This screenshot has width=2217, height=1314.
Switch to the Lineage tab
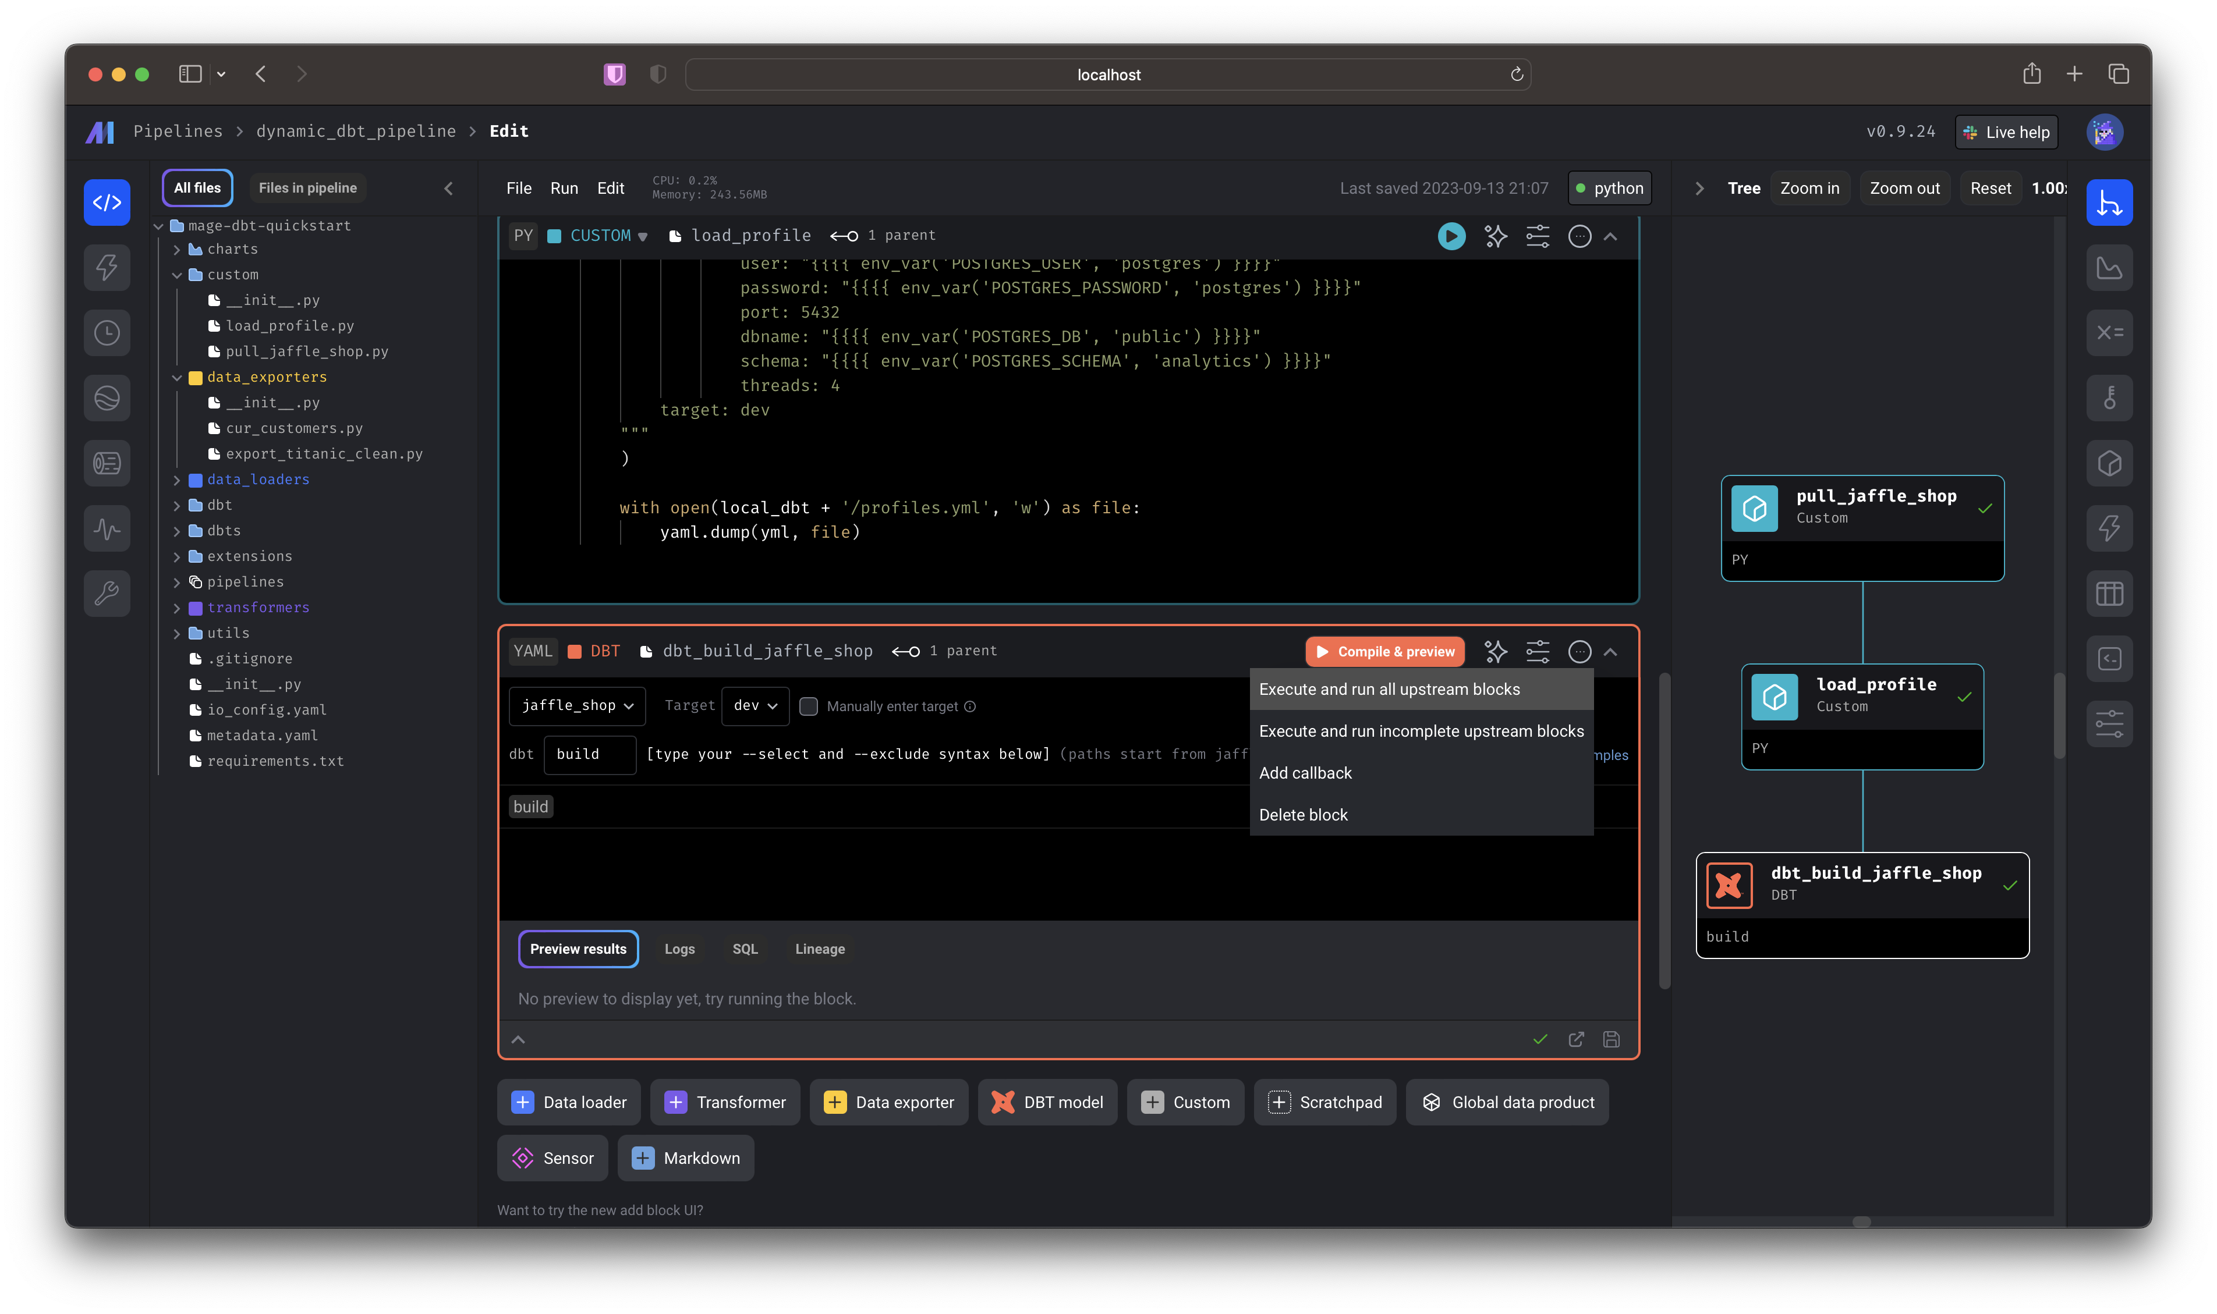click(x=819, y=949)
